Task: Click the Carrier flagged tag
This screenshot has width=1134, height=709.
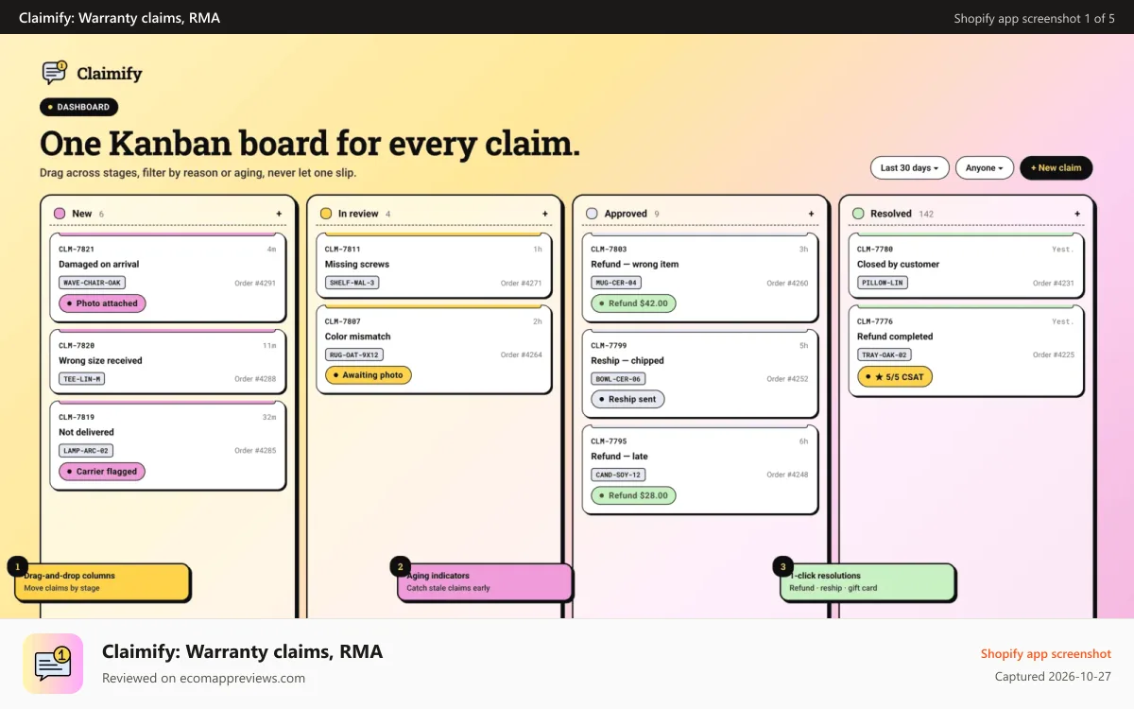Action: coord(103,472)
